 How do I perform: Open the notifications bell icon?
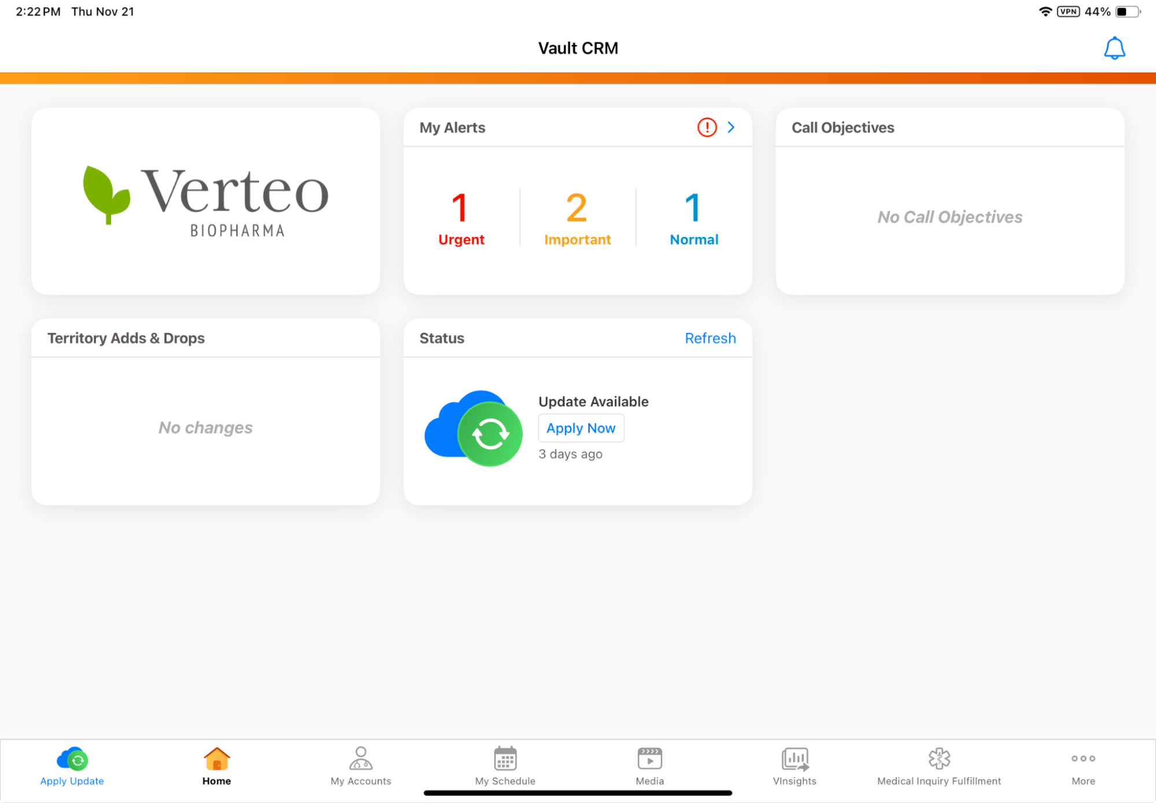[x=1114, y=48]
